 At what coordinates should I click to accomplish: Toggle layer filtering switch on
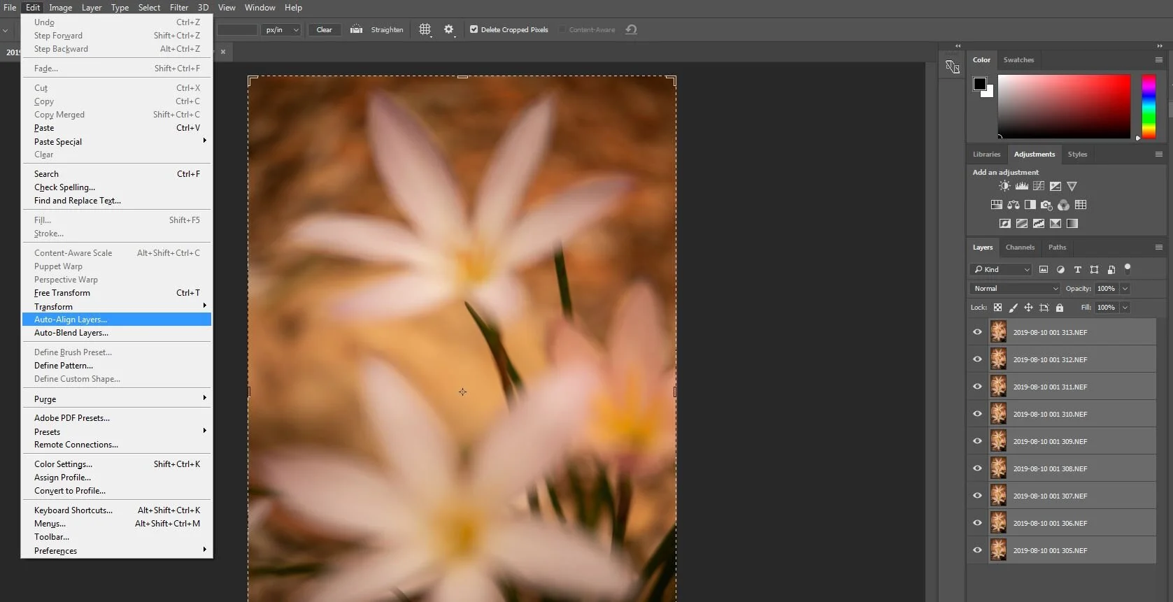1127,268
